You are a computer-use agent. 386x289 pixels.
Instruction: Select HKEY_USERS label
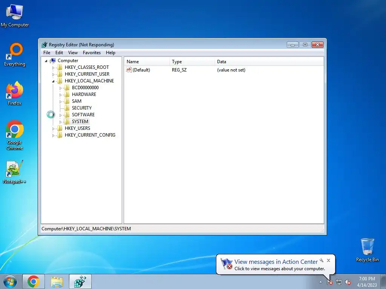coord(77,128)
